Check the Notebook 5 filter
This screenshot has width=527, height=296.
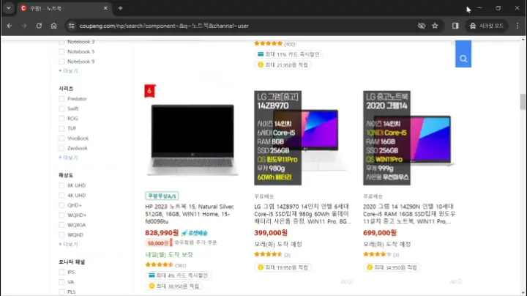(61, 51)
